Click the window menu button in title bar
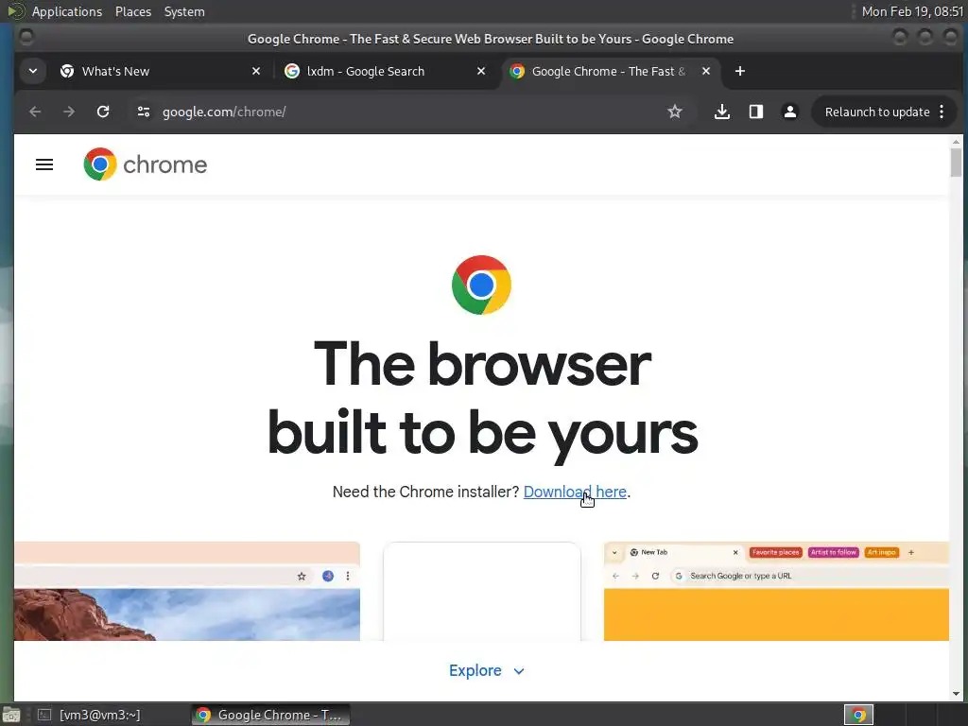Image resolution: width=968 pixels, height=726 pixels. pos(26,38)
